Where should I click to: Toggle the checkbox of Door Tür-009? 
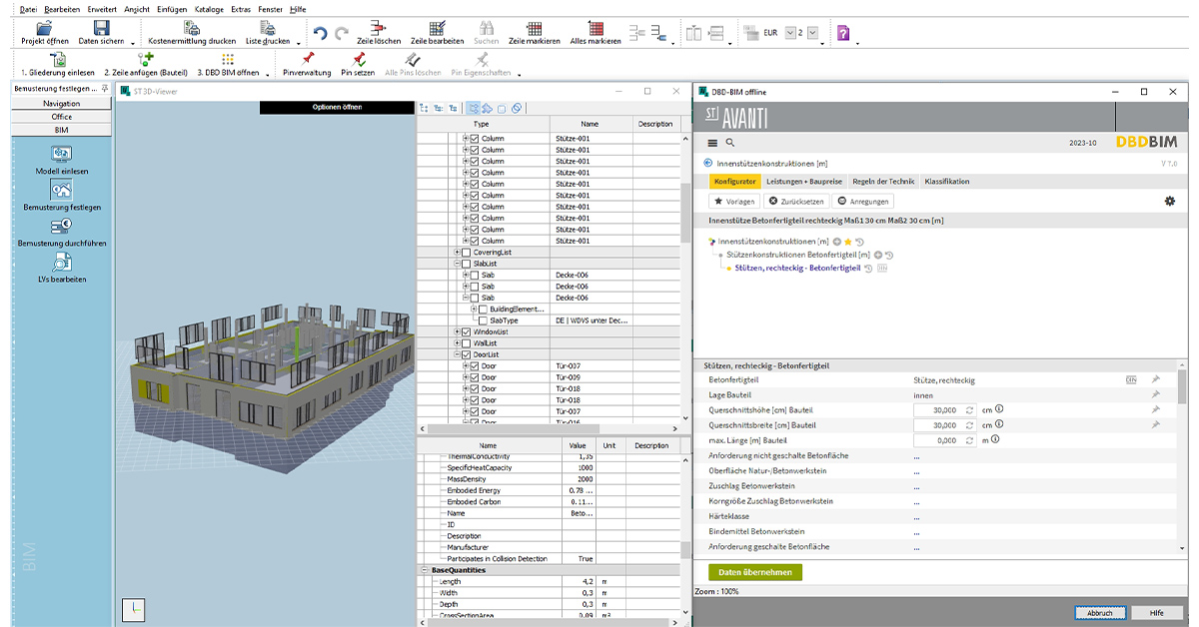point(474,377)
